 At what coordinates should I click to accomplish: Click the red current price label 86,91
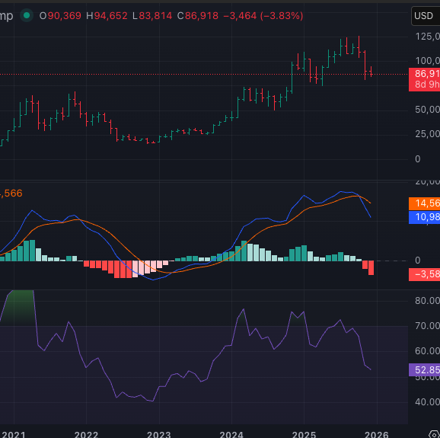coord(427,74)
